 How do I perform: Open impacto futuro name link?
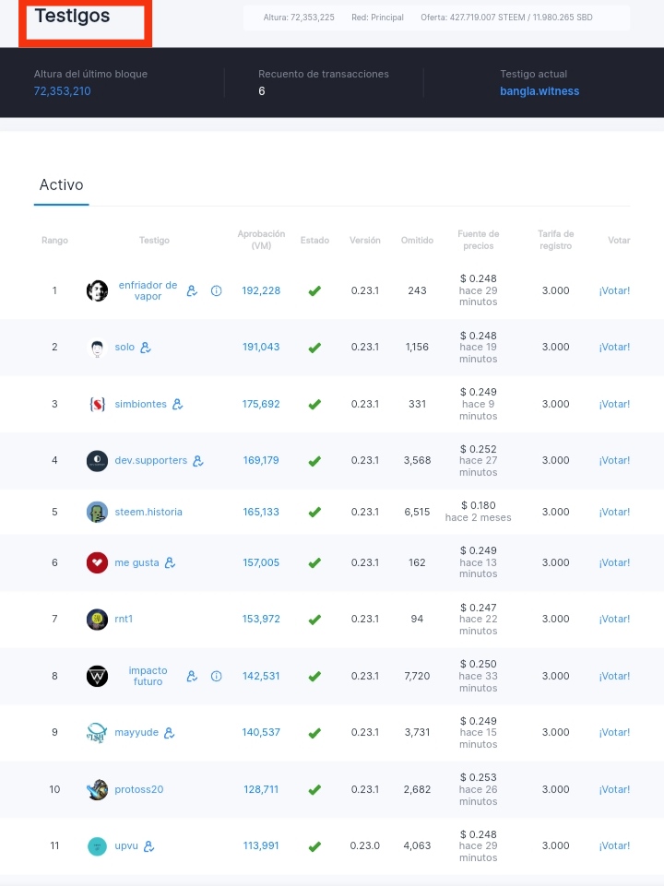148,676
